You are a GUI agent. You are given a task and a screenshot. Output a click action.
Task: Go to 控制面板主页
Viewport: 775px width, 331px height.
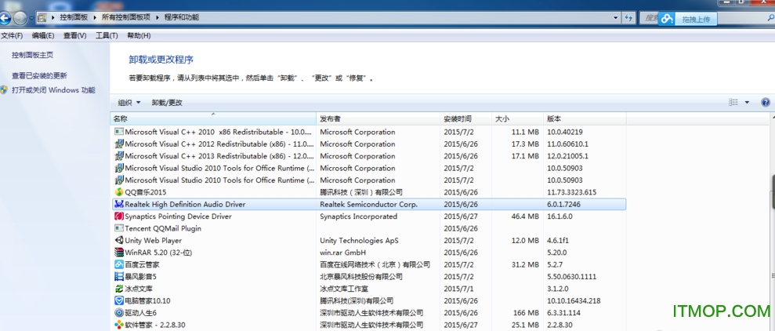33,55
